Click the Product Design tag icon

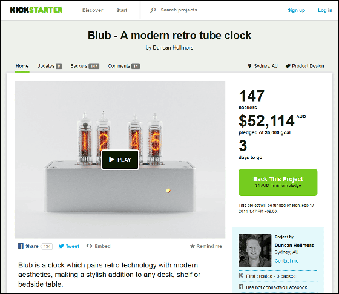[x=288, y=66]
